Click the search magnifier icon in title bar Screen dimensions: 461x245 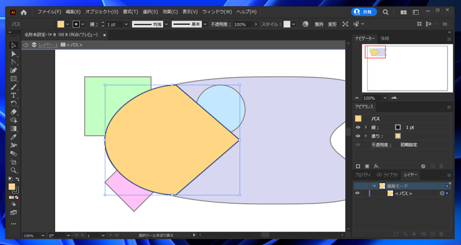coord(385,12)
